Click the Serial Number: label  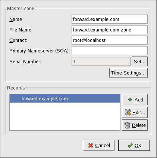(x=25, y=61)
